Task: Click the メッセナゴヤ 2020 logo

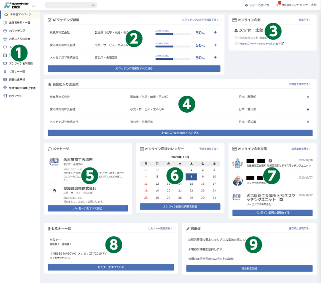Action: 15,5
